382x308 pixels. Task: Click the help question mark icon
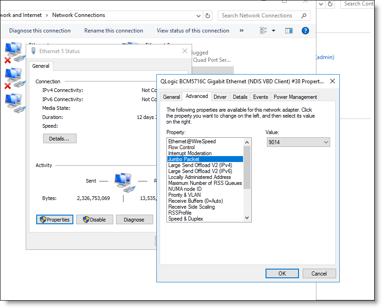[x=305, y=31]
